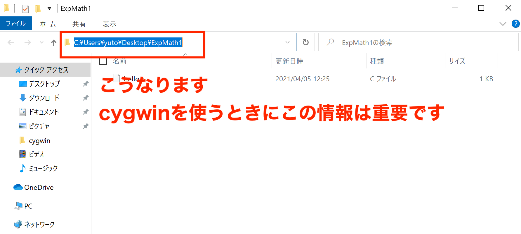
Task: Open デスクトップ in the sidebar
Action: click(x=44, y=84)
